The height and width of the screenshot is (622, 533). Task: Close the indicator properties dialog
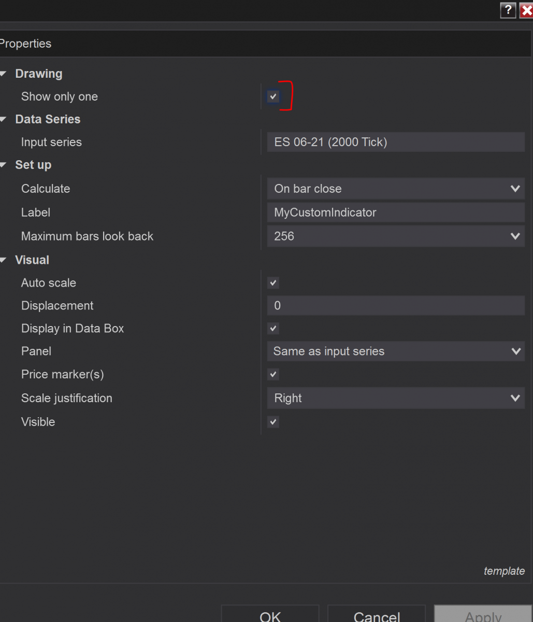[x=526, y=10]
